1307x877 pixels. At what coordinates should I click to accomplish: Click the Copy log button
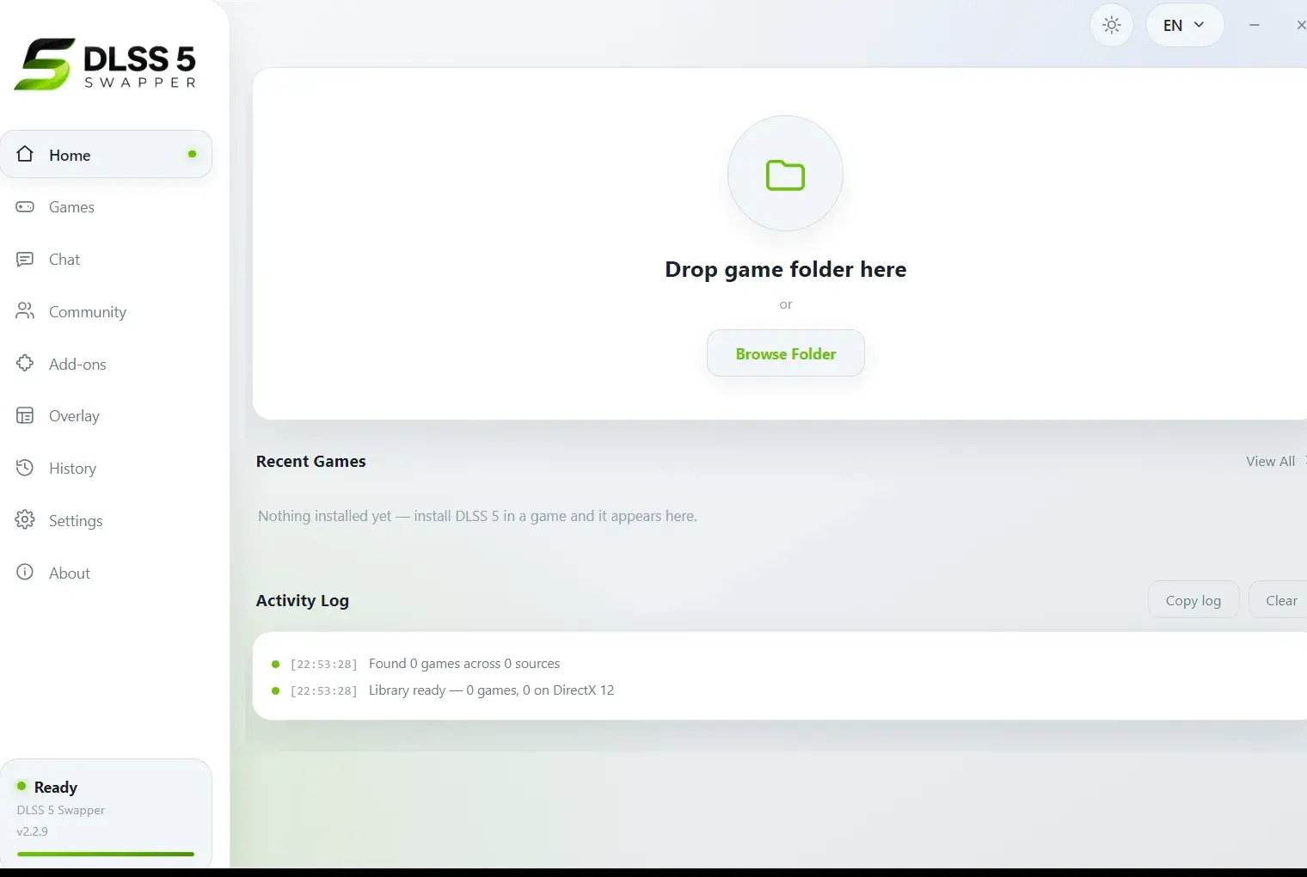[x=1193, y=600]
